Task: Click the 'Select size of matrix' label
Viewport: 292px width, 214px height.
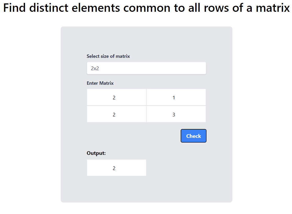Action: (108, 56)
